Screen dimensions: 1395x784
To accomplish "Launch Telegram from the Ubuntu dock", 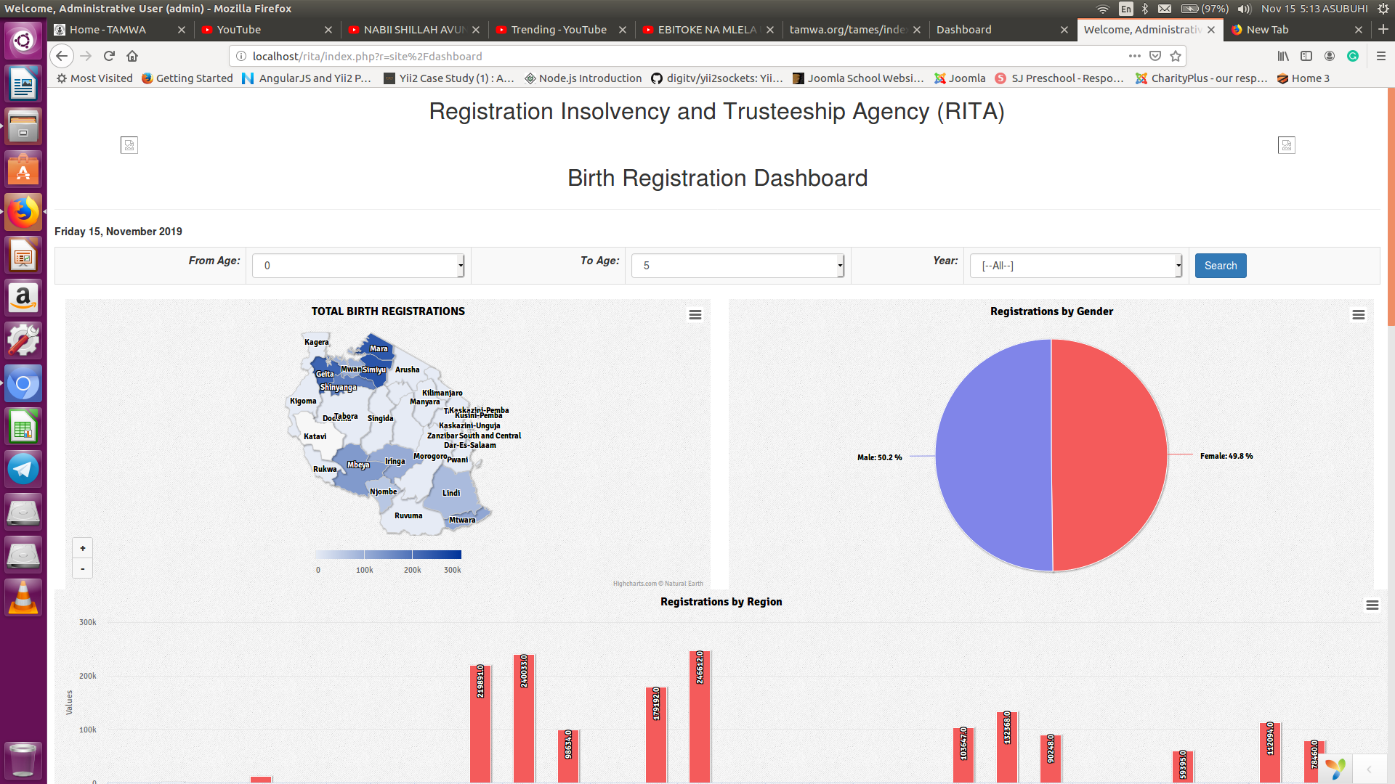I will [x=23, y=469].
